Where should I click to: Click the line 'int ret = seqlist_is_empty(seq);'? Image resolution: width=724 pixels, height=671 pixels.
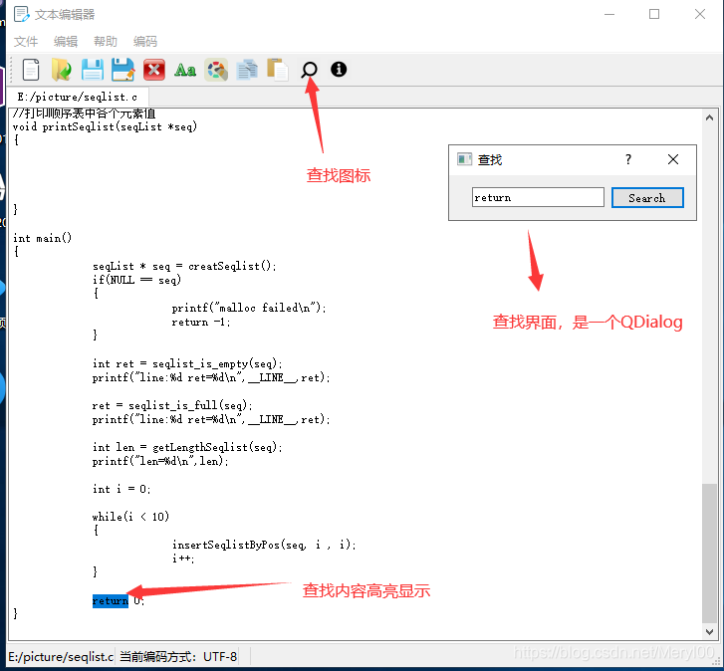pyautogui.click(x=187, y=363)
